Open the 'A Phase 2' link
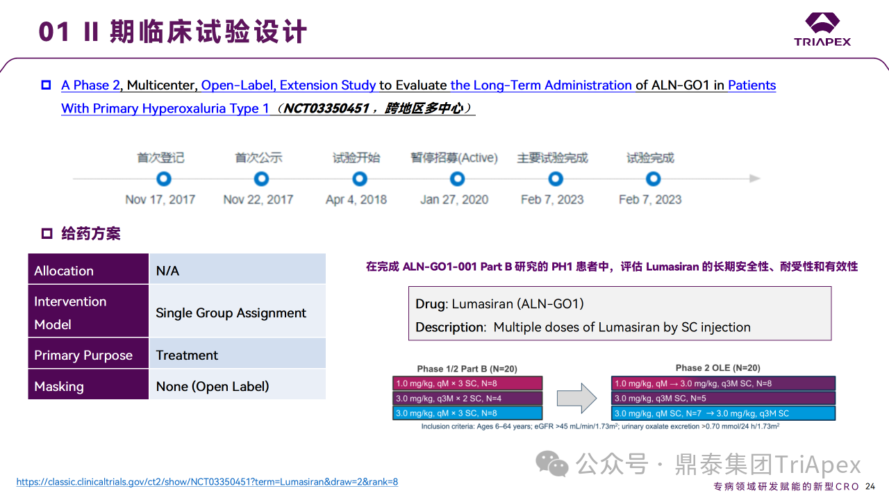 pos(90,85)
